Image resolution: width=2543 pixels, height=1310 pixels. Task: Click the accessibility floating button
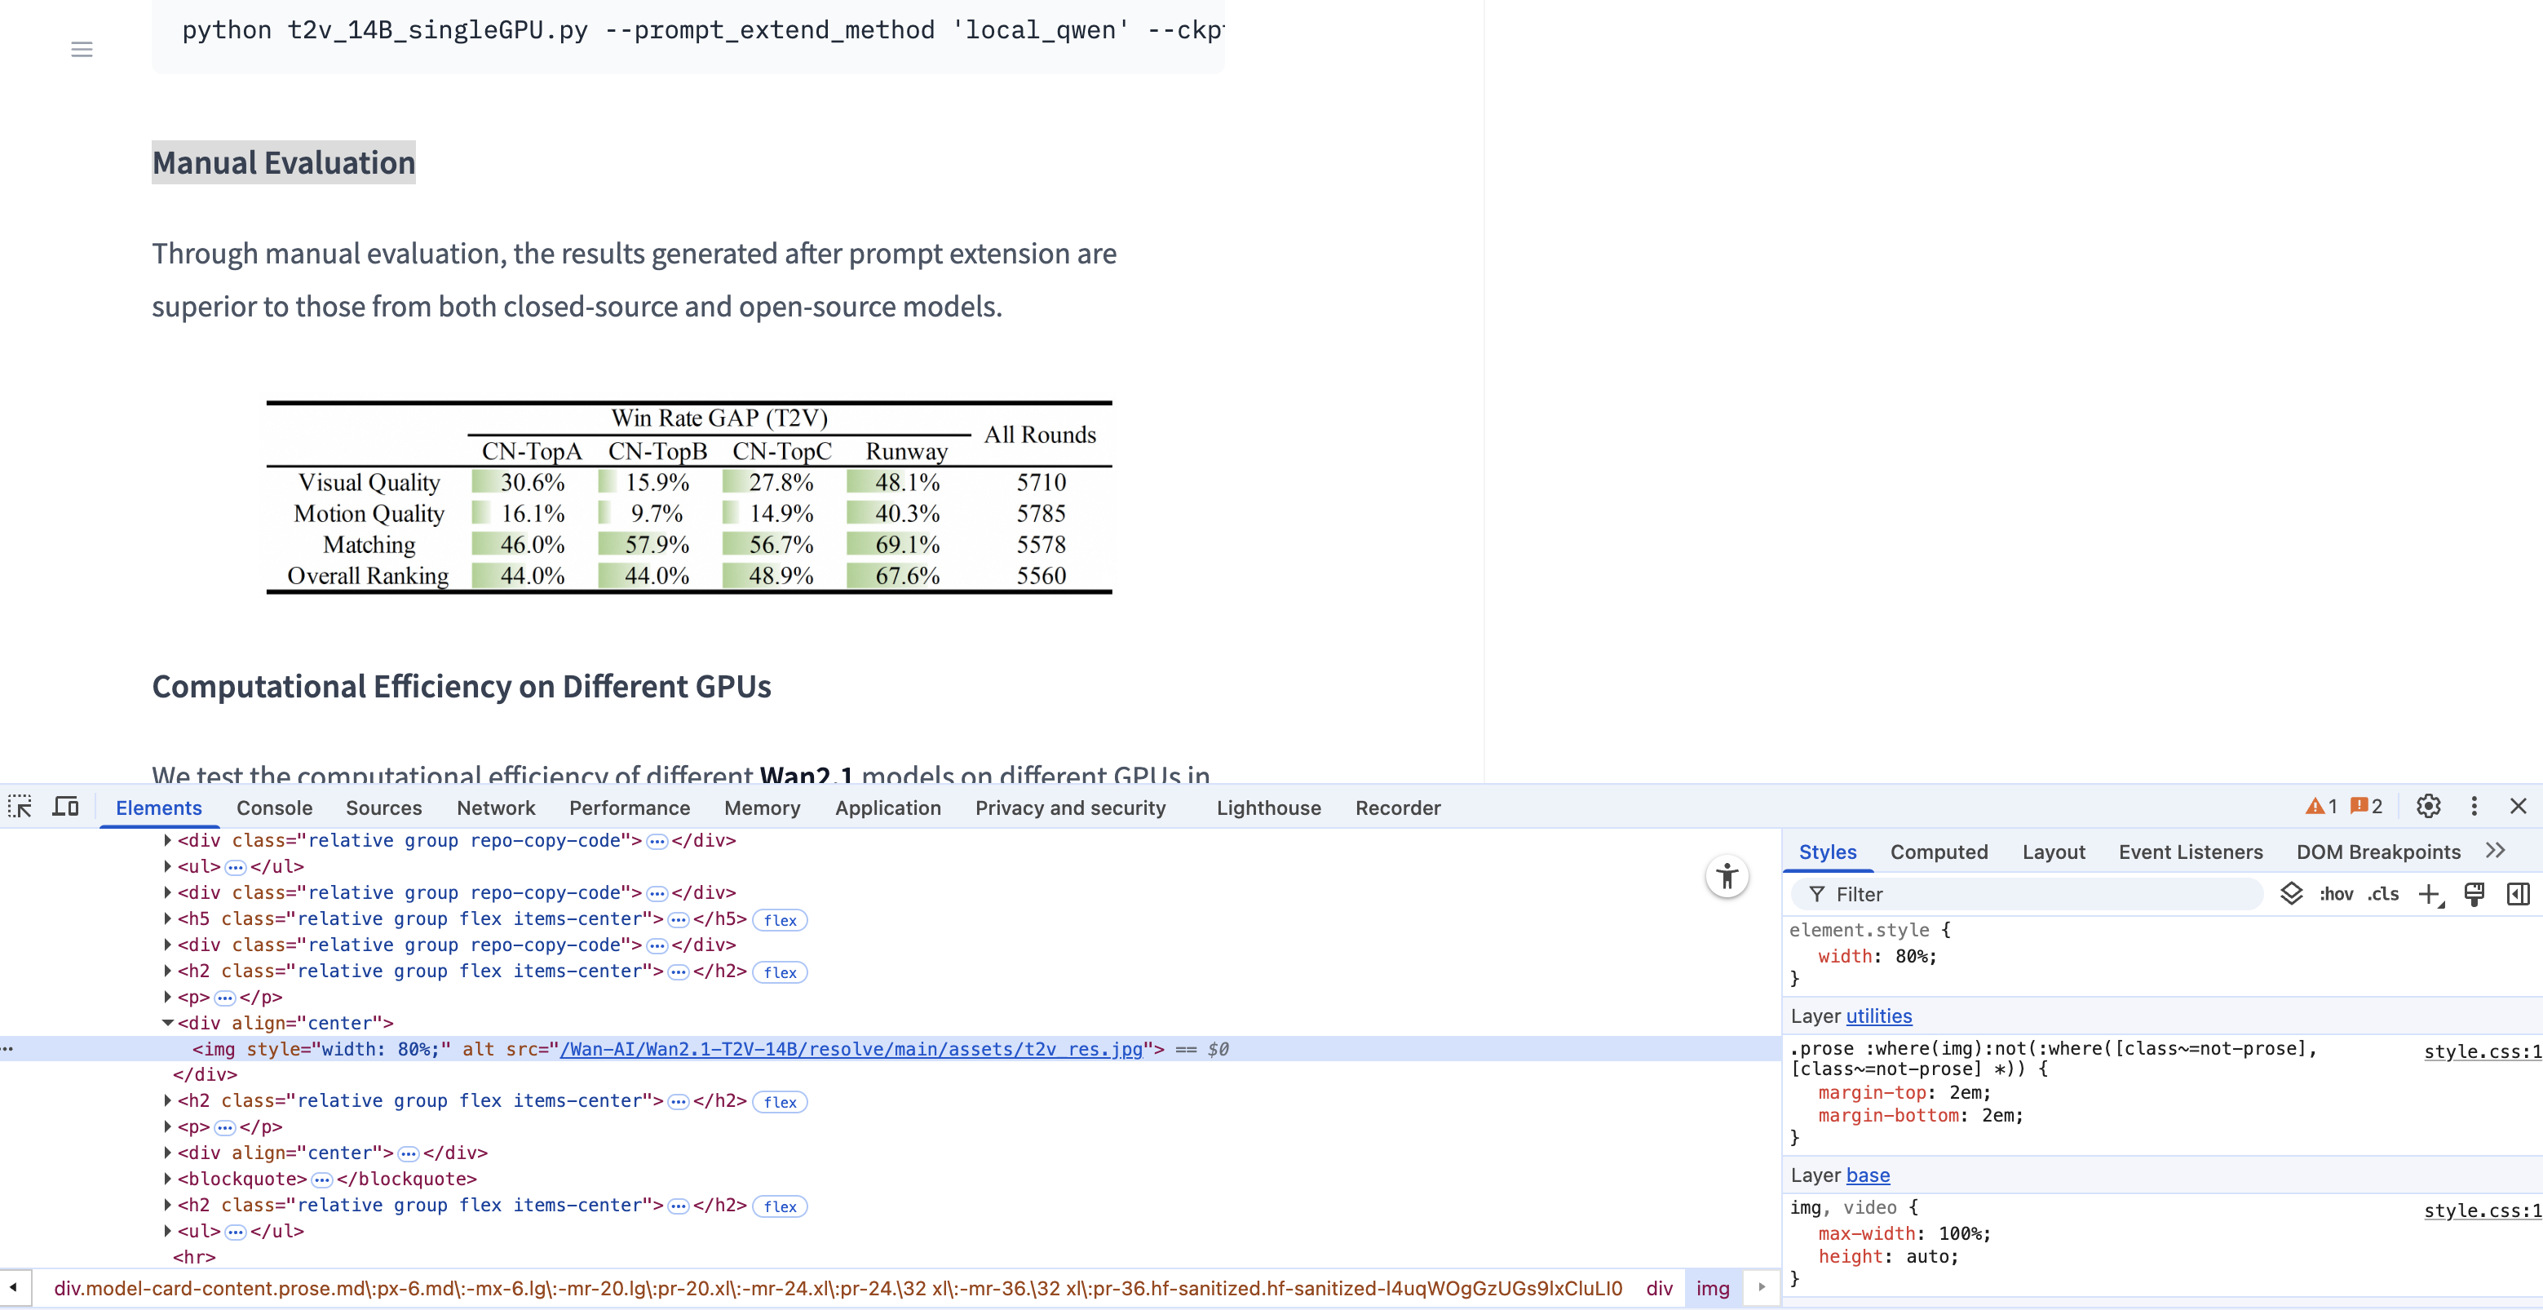tap(1727, 875)
